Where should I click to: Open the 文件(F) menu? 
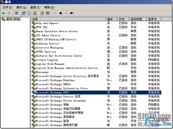click(x=8, y=8)
